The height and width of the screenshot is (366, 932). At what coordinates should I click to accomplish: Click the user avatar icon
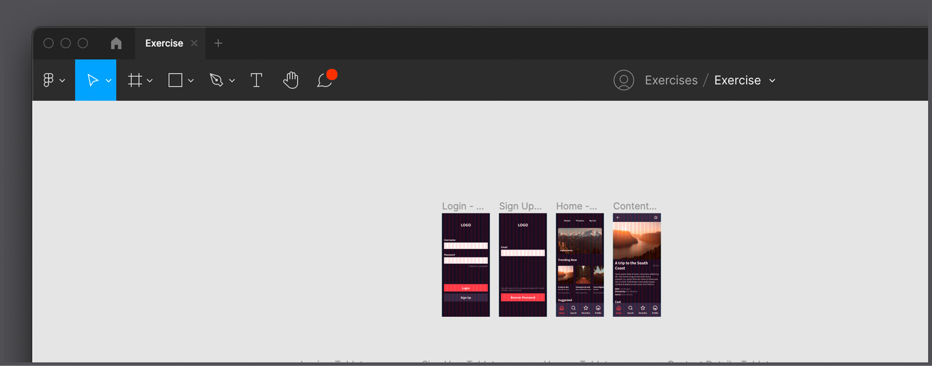pos(624,80)
